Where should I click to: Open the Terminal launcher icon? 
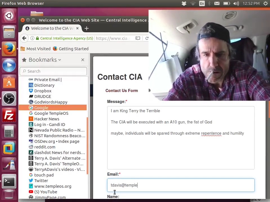[9, 181]
